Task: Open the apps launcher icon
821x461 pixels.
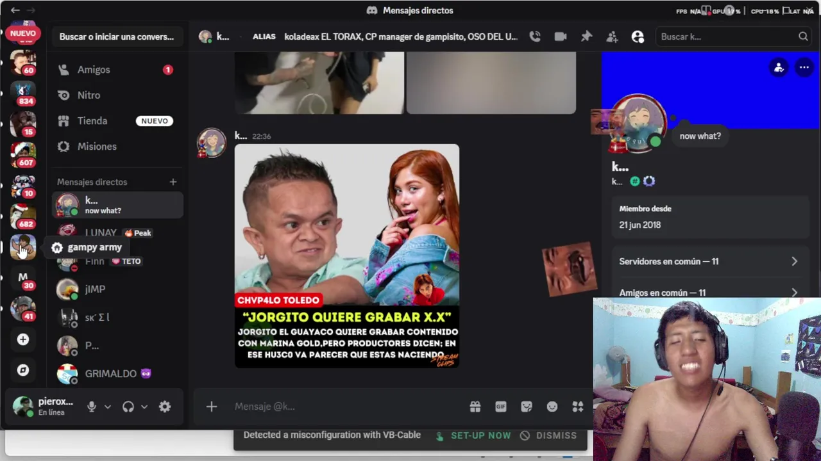Action: (x=578, y=407)
